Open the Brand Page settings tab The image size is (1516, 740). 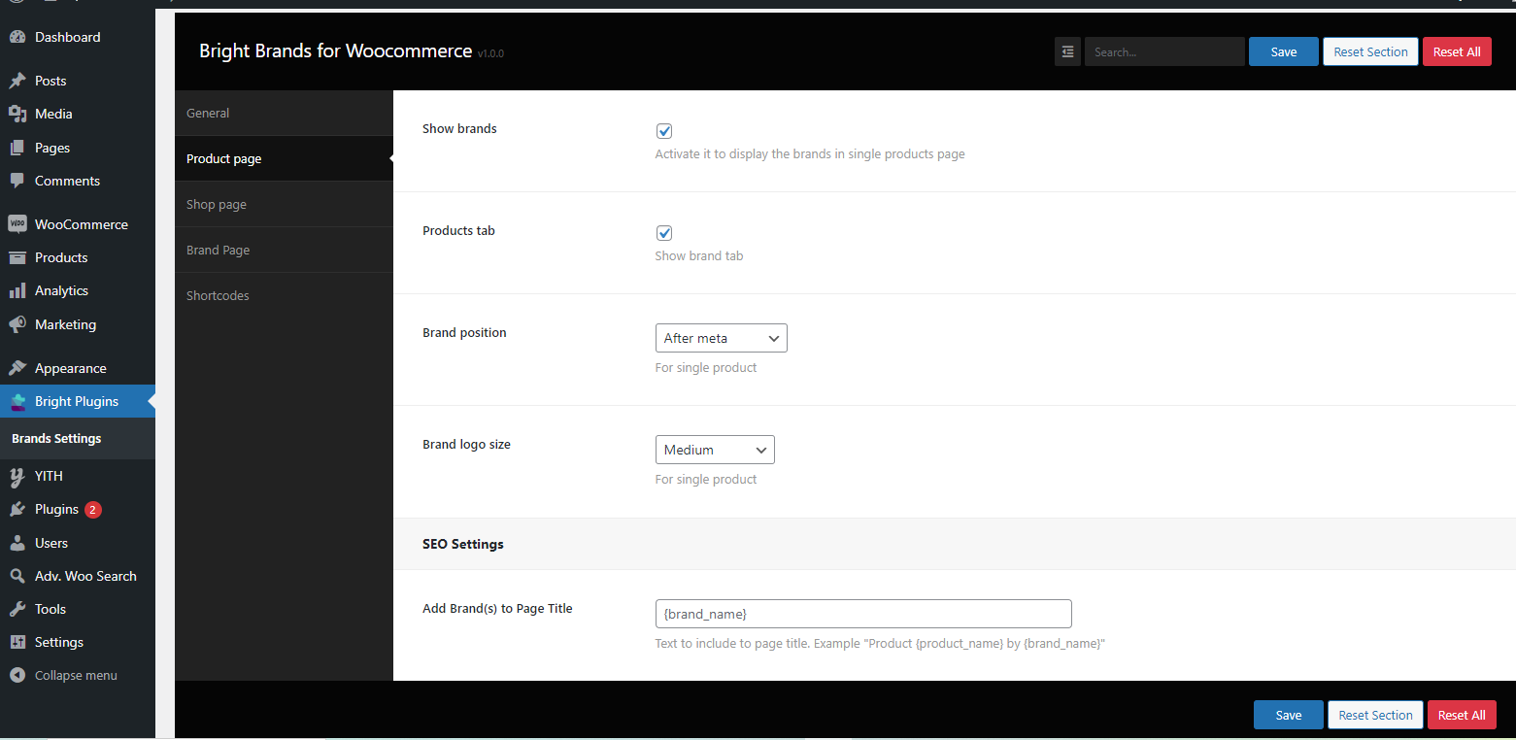coord(219,250)
